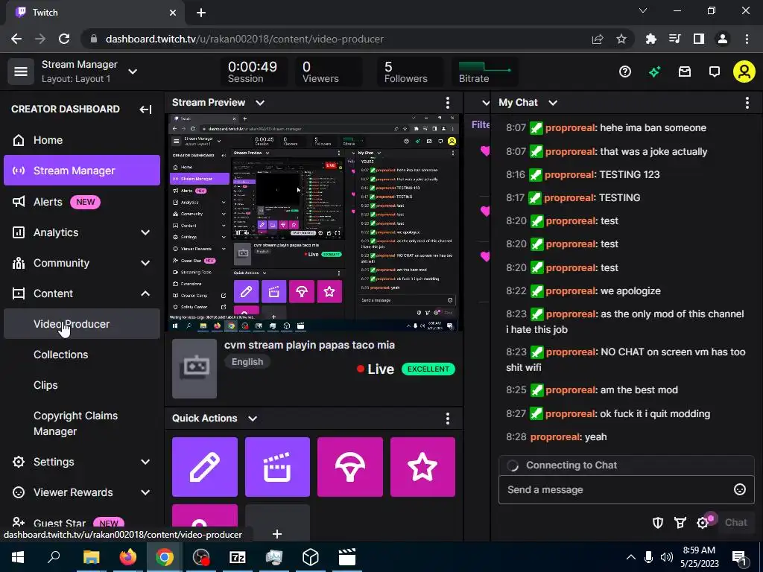Click proproreal username on 'we apologize' message
The height and width of the screenshot is (572, 763).
click(x=572, y=291)
